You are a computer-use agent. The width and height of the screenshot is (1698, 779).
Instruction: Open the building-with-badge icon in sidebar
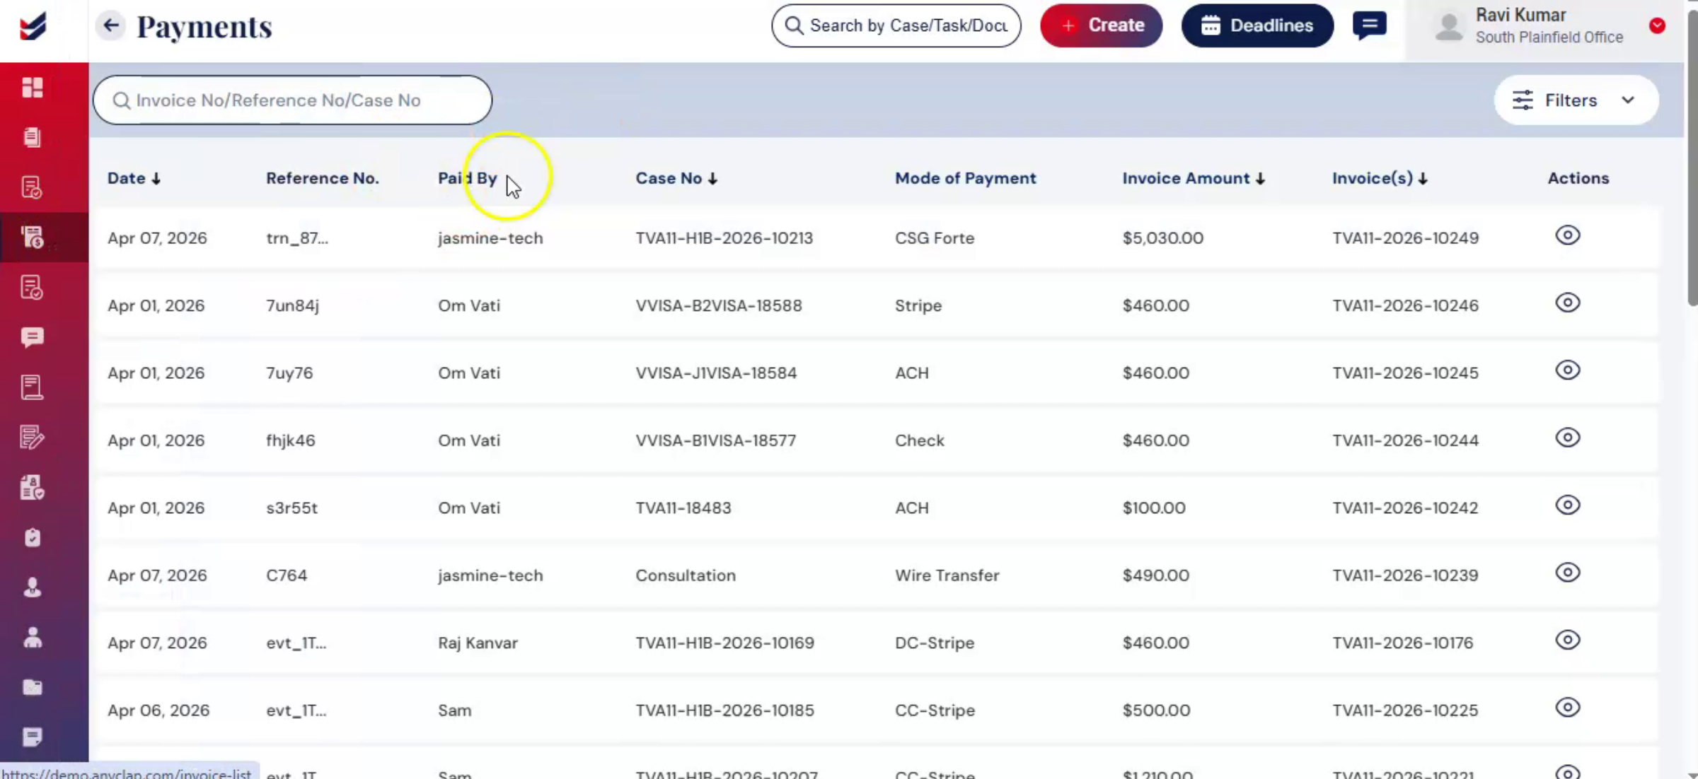(33, 488)
